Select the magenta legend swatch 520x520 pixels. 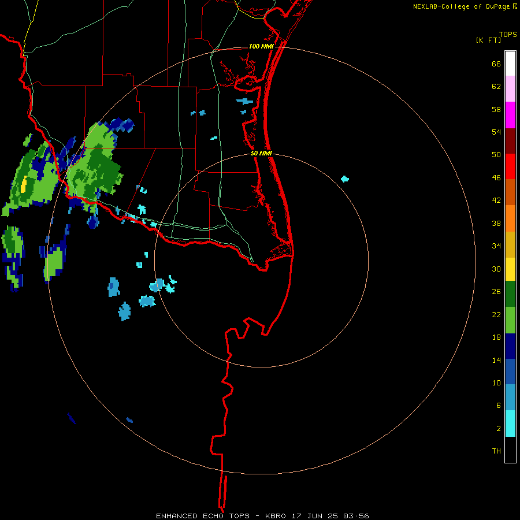pyautogui.click(x=510, y=115)
